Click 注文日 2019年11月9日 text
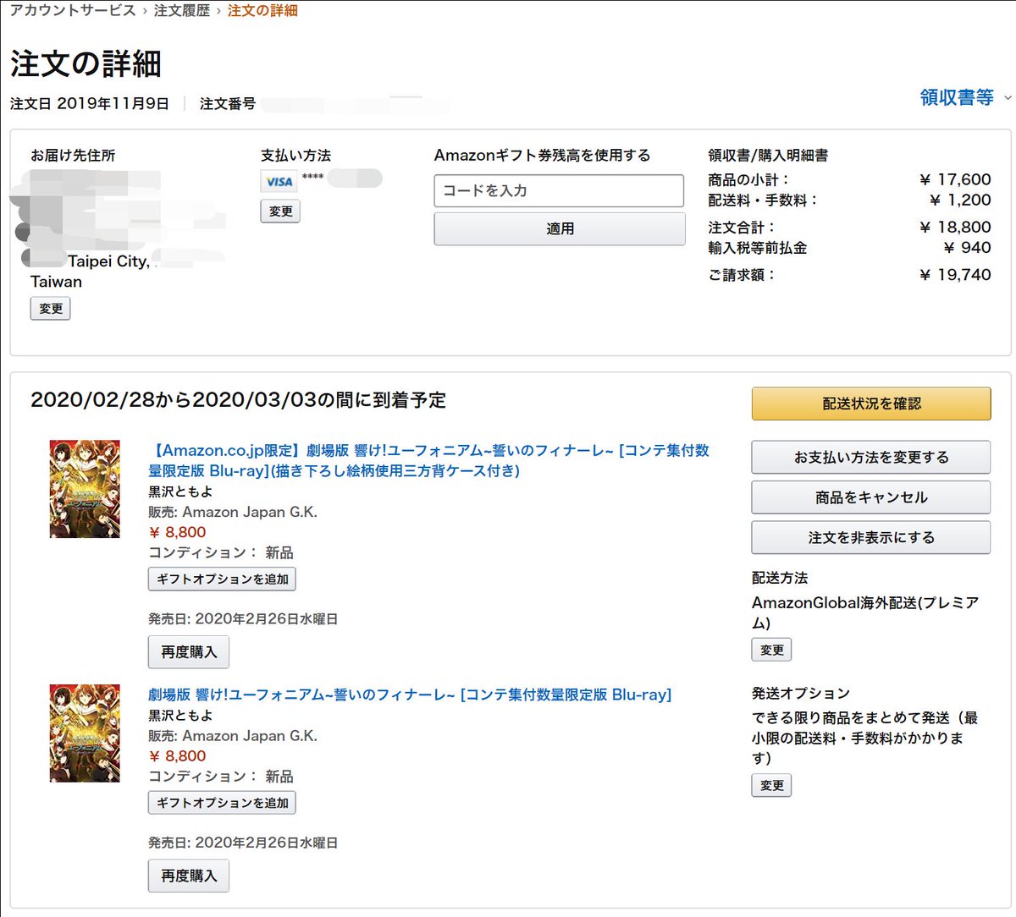Viewport: 1016px width, 917px height. (90, 103)
